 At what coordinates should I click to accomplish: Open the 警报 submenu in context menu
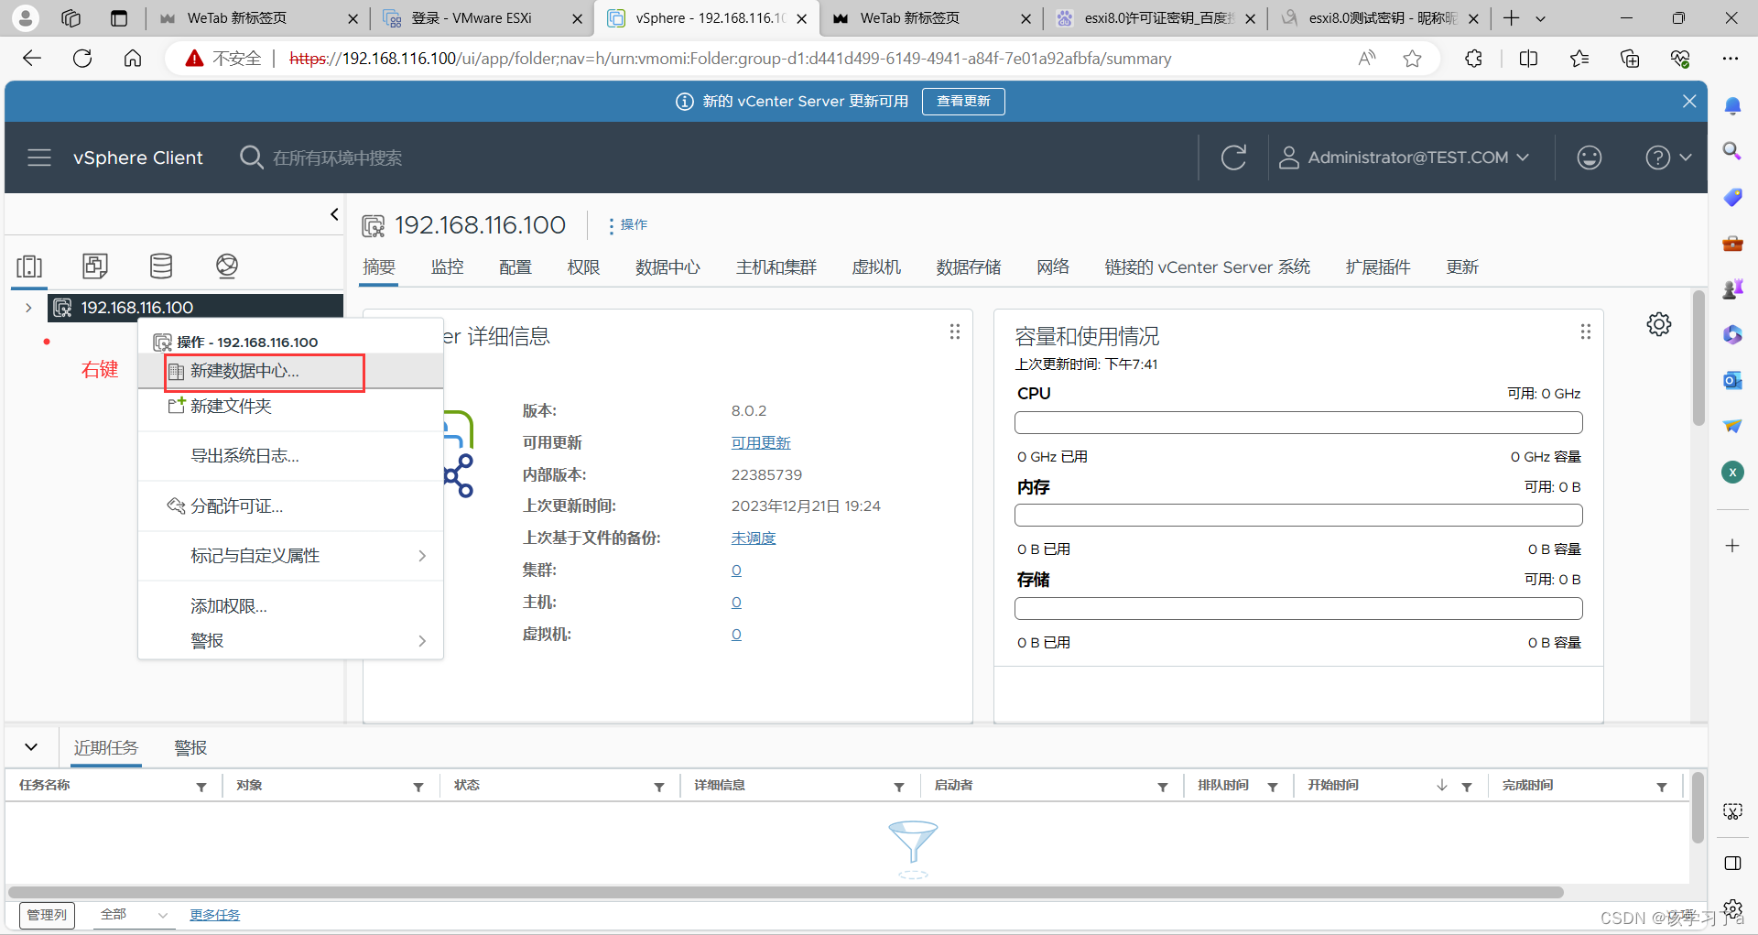[290, 641]
